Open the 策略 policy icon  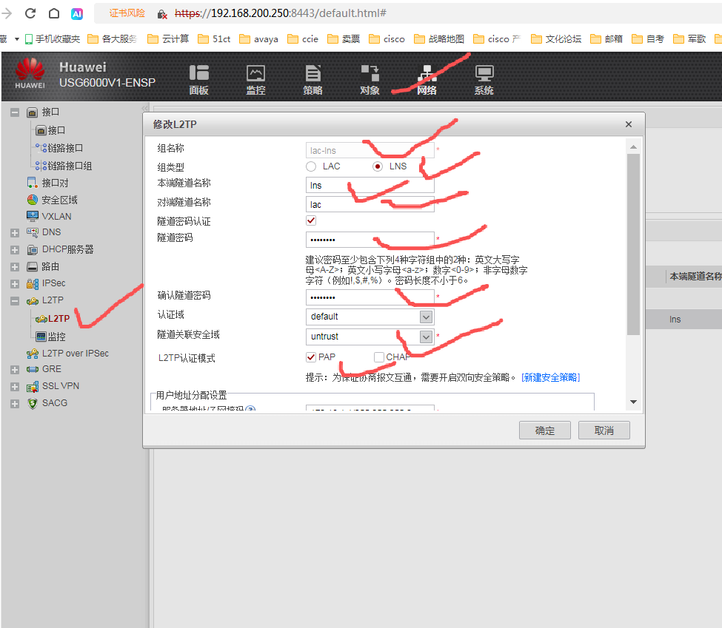pos(312,76)
